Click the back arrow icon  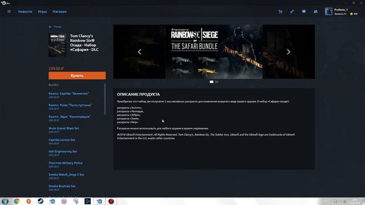point(50,27)
